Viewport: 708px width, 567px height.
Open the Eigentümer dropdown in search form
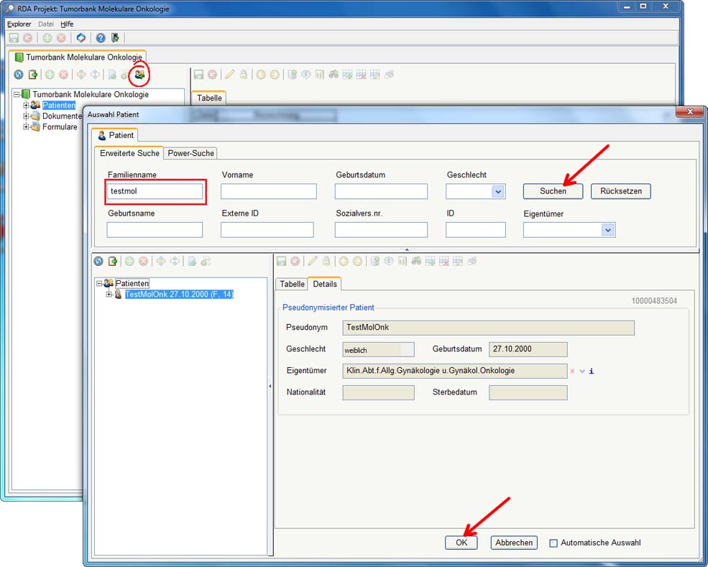point(607,230)
